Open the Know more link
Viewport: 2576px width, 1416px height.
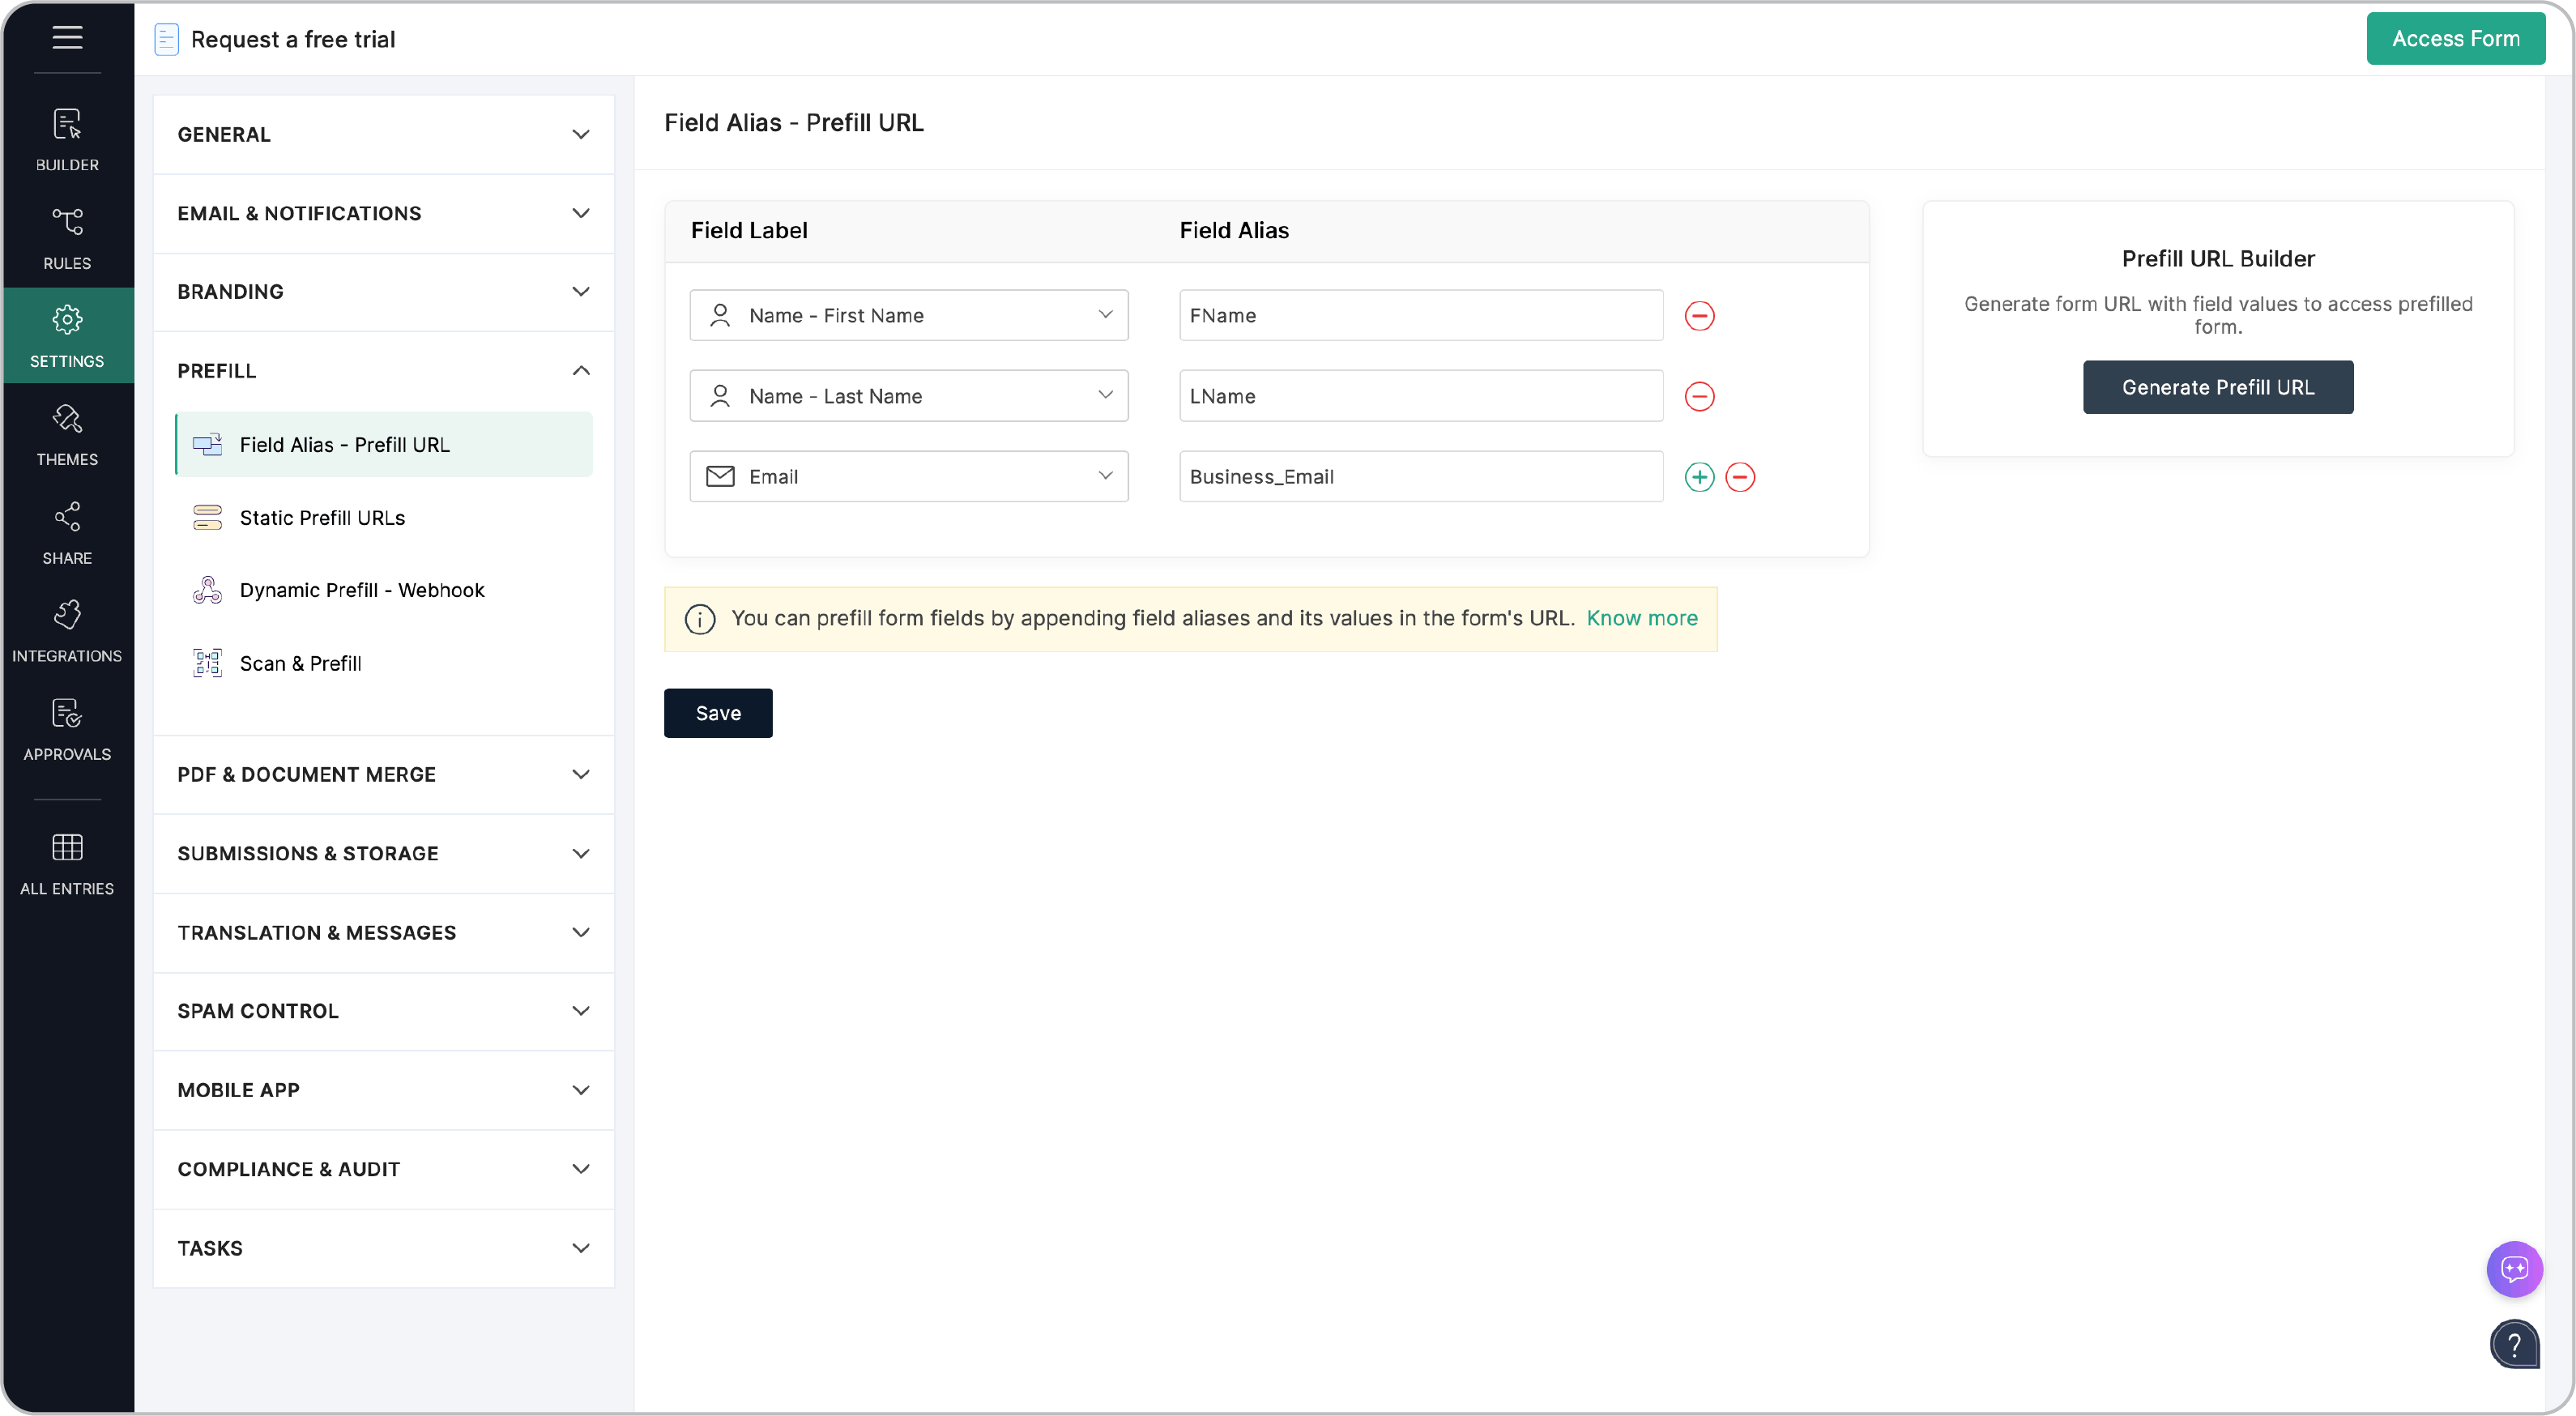click(1641, 618)
